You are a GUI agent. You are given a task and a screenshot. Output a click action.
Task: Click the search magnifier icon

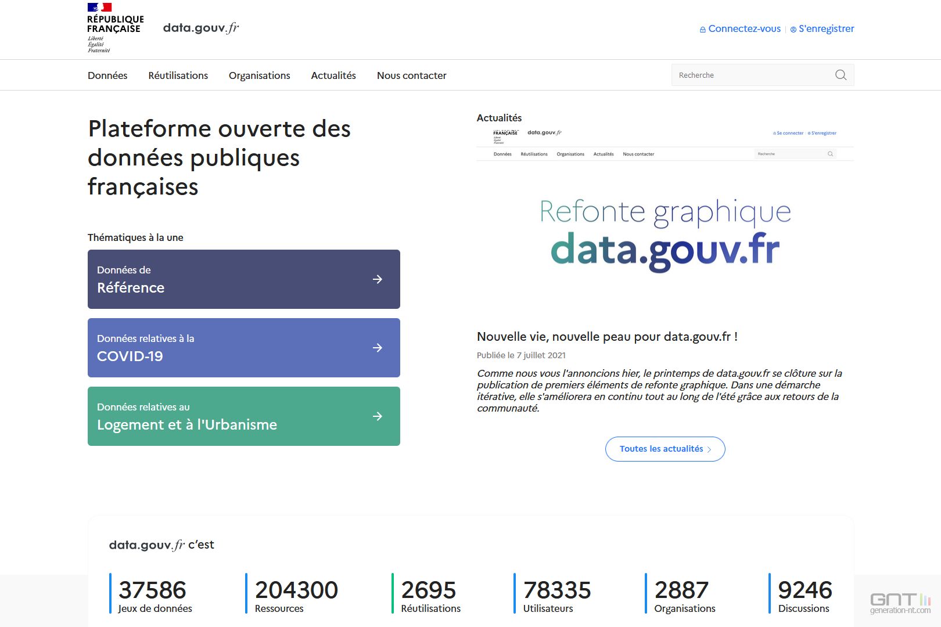point(841,75)
